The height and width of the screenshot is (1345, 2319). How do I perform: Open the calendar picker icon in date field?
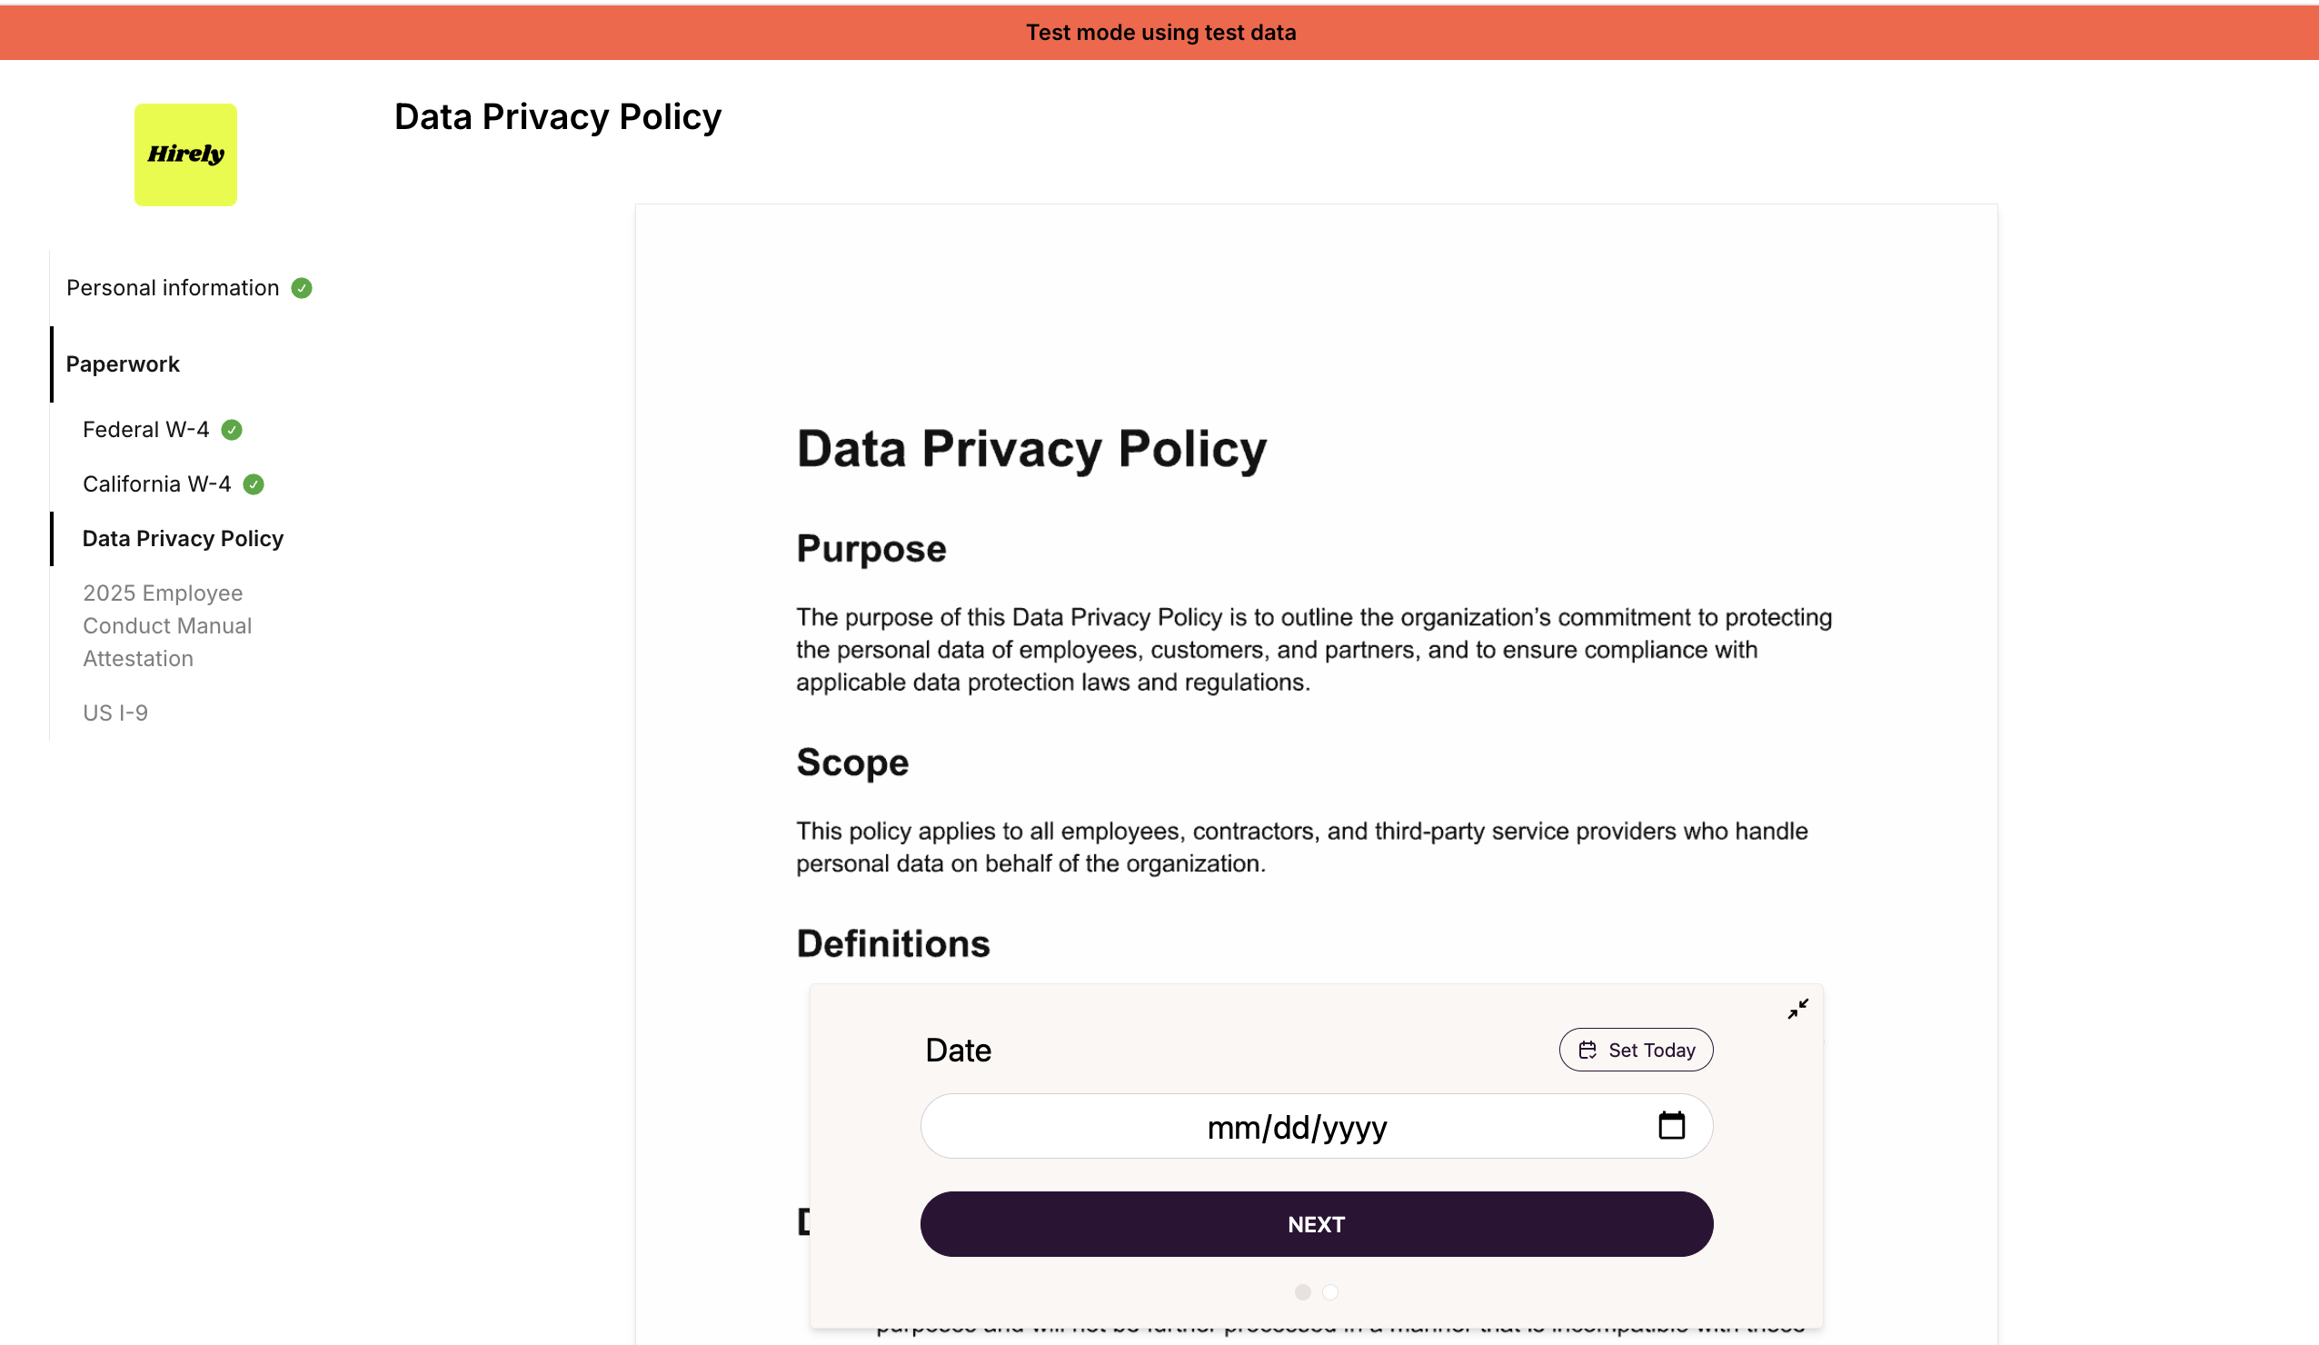click(x=1671, y=1125)
